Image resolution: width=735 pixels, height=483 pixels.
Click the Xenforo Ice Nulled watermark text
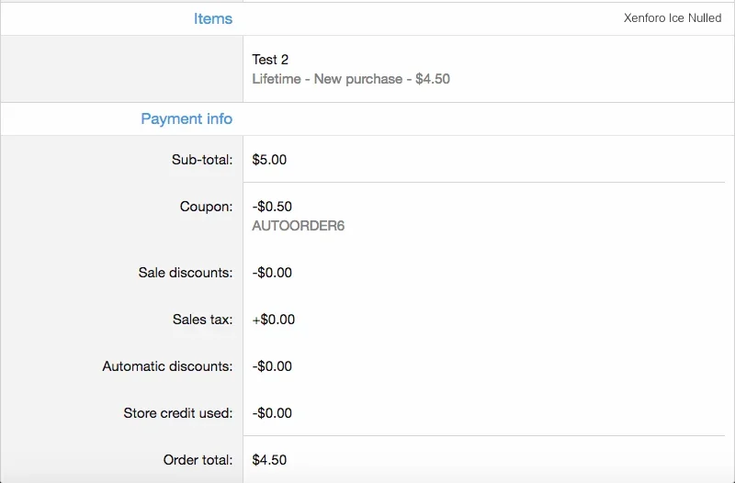[672, 17]
